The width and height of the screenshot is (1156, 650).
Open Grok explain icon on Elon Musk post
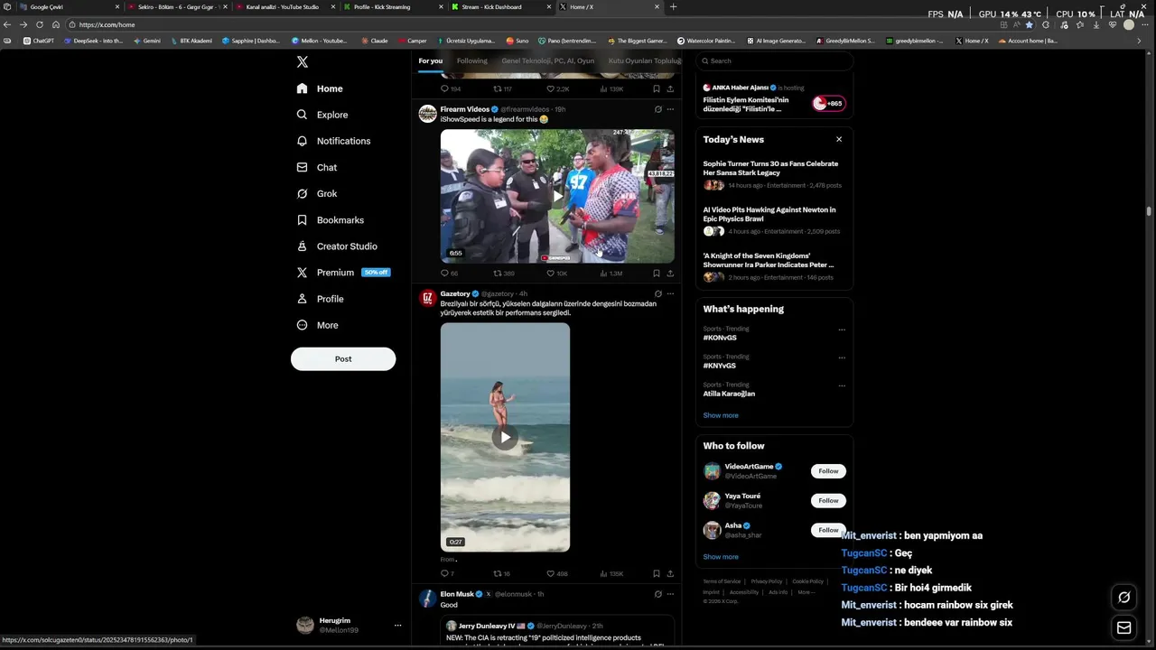click(657, 594)
